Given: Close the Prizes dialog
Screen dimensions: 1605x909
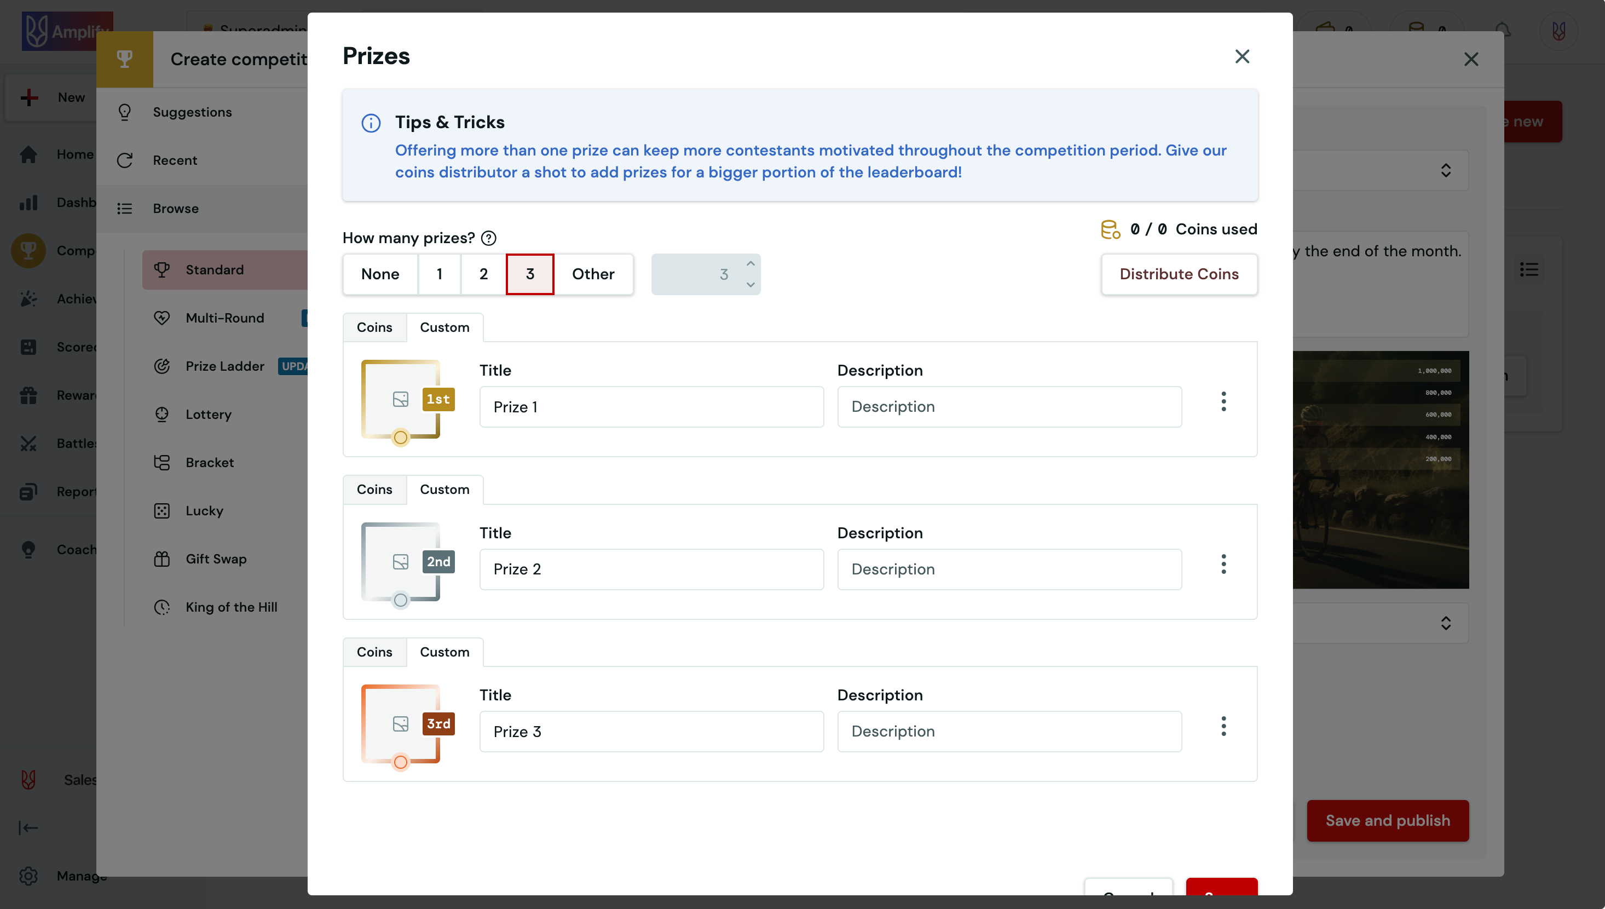Looking at the screenshot, I should click(1242, 56).
